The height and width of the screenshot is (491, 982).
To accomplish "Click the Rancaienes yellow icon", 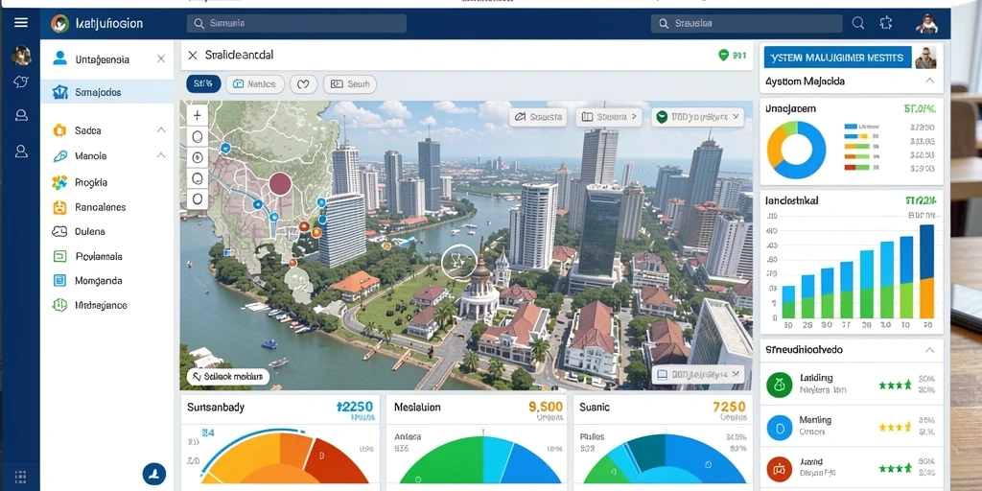I will (59, 207).
